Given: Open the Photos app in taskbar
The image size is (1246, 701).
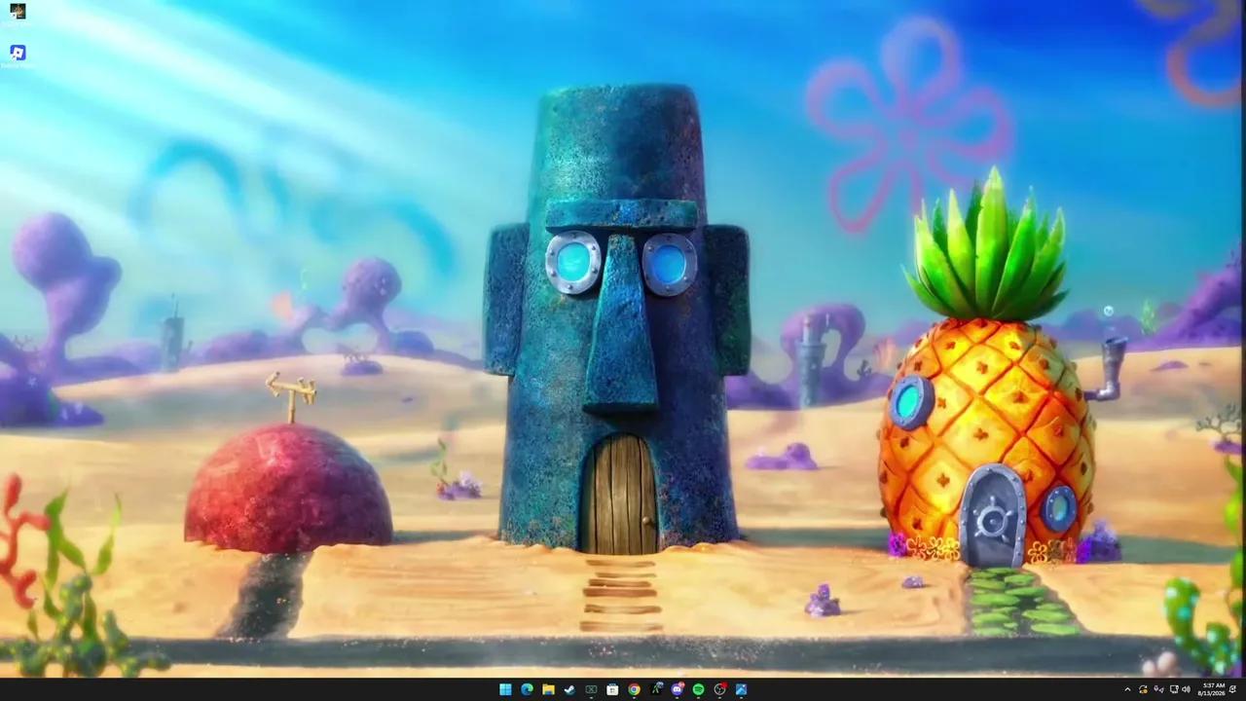Looking at the screenshot, I should point(741,689).
